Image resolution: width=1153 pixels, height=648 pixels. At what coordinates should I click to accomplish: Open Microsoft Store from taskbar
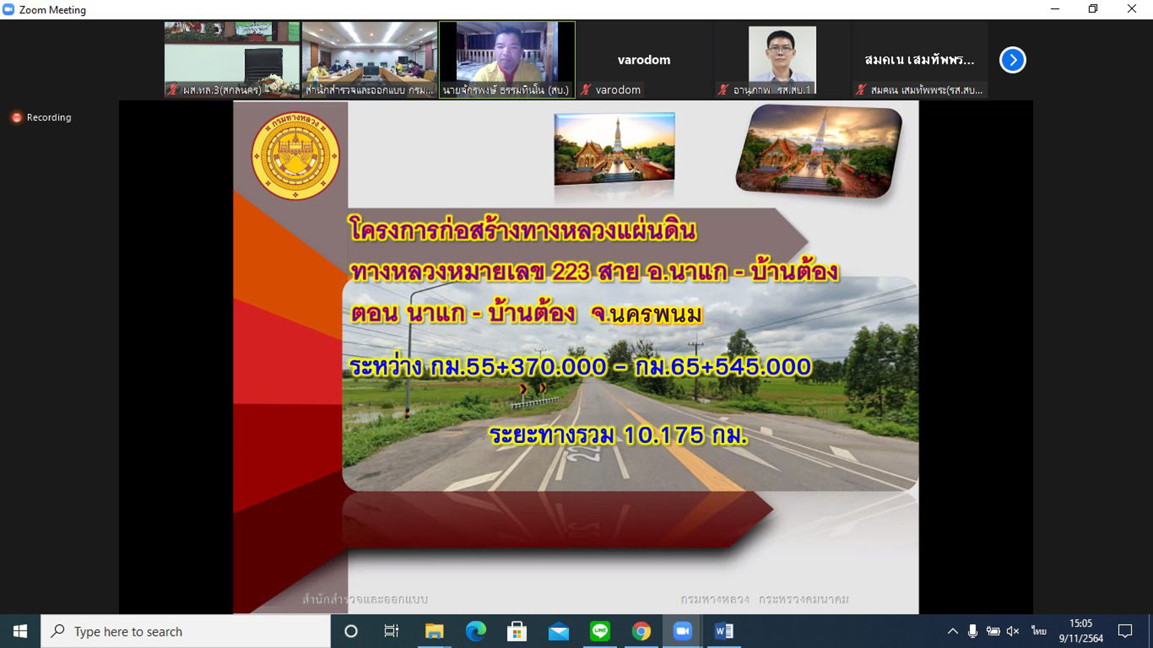click(517, 631)
